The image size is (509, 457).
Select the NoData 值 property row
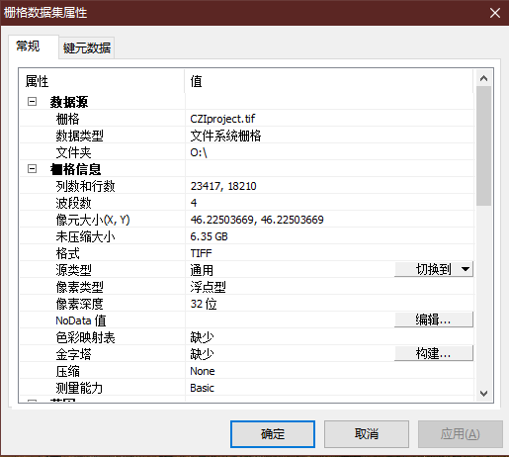[x=247, y=320]
